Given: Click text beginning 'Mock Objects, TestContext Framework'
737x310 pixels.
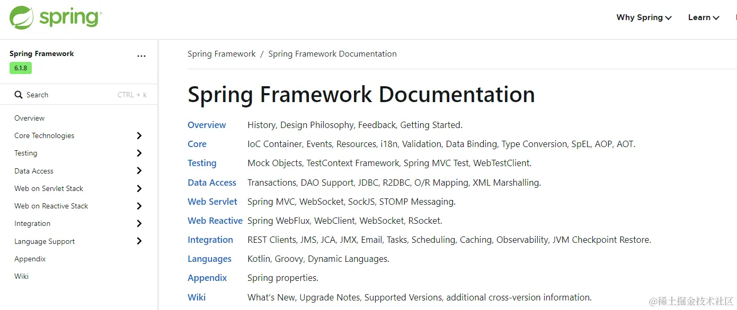Looking at the screenshot, I should tap(389, 163).
